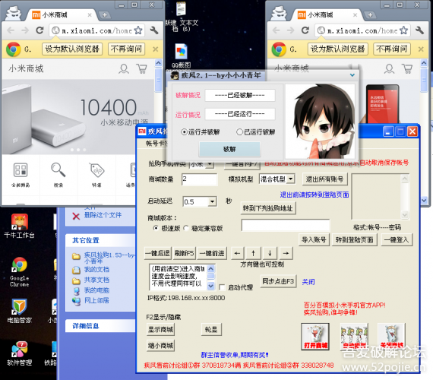Click 转到下列抢购地址 button
The width and height of the screenshot is (433, 380).
click(268, 208)
